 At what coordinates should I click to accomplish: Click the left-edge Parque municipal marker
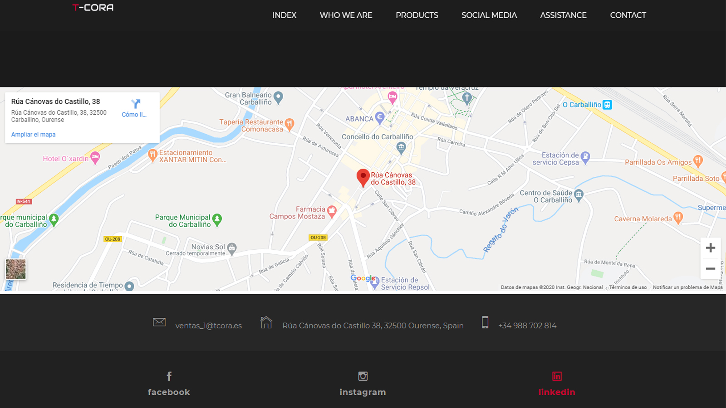(54, 219)
